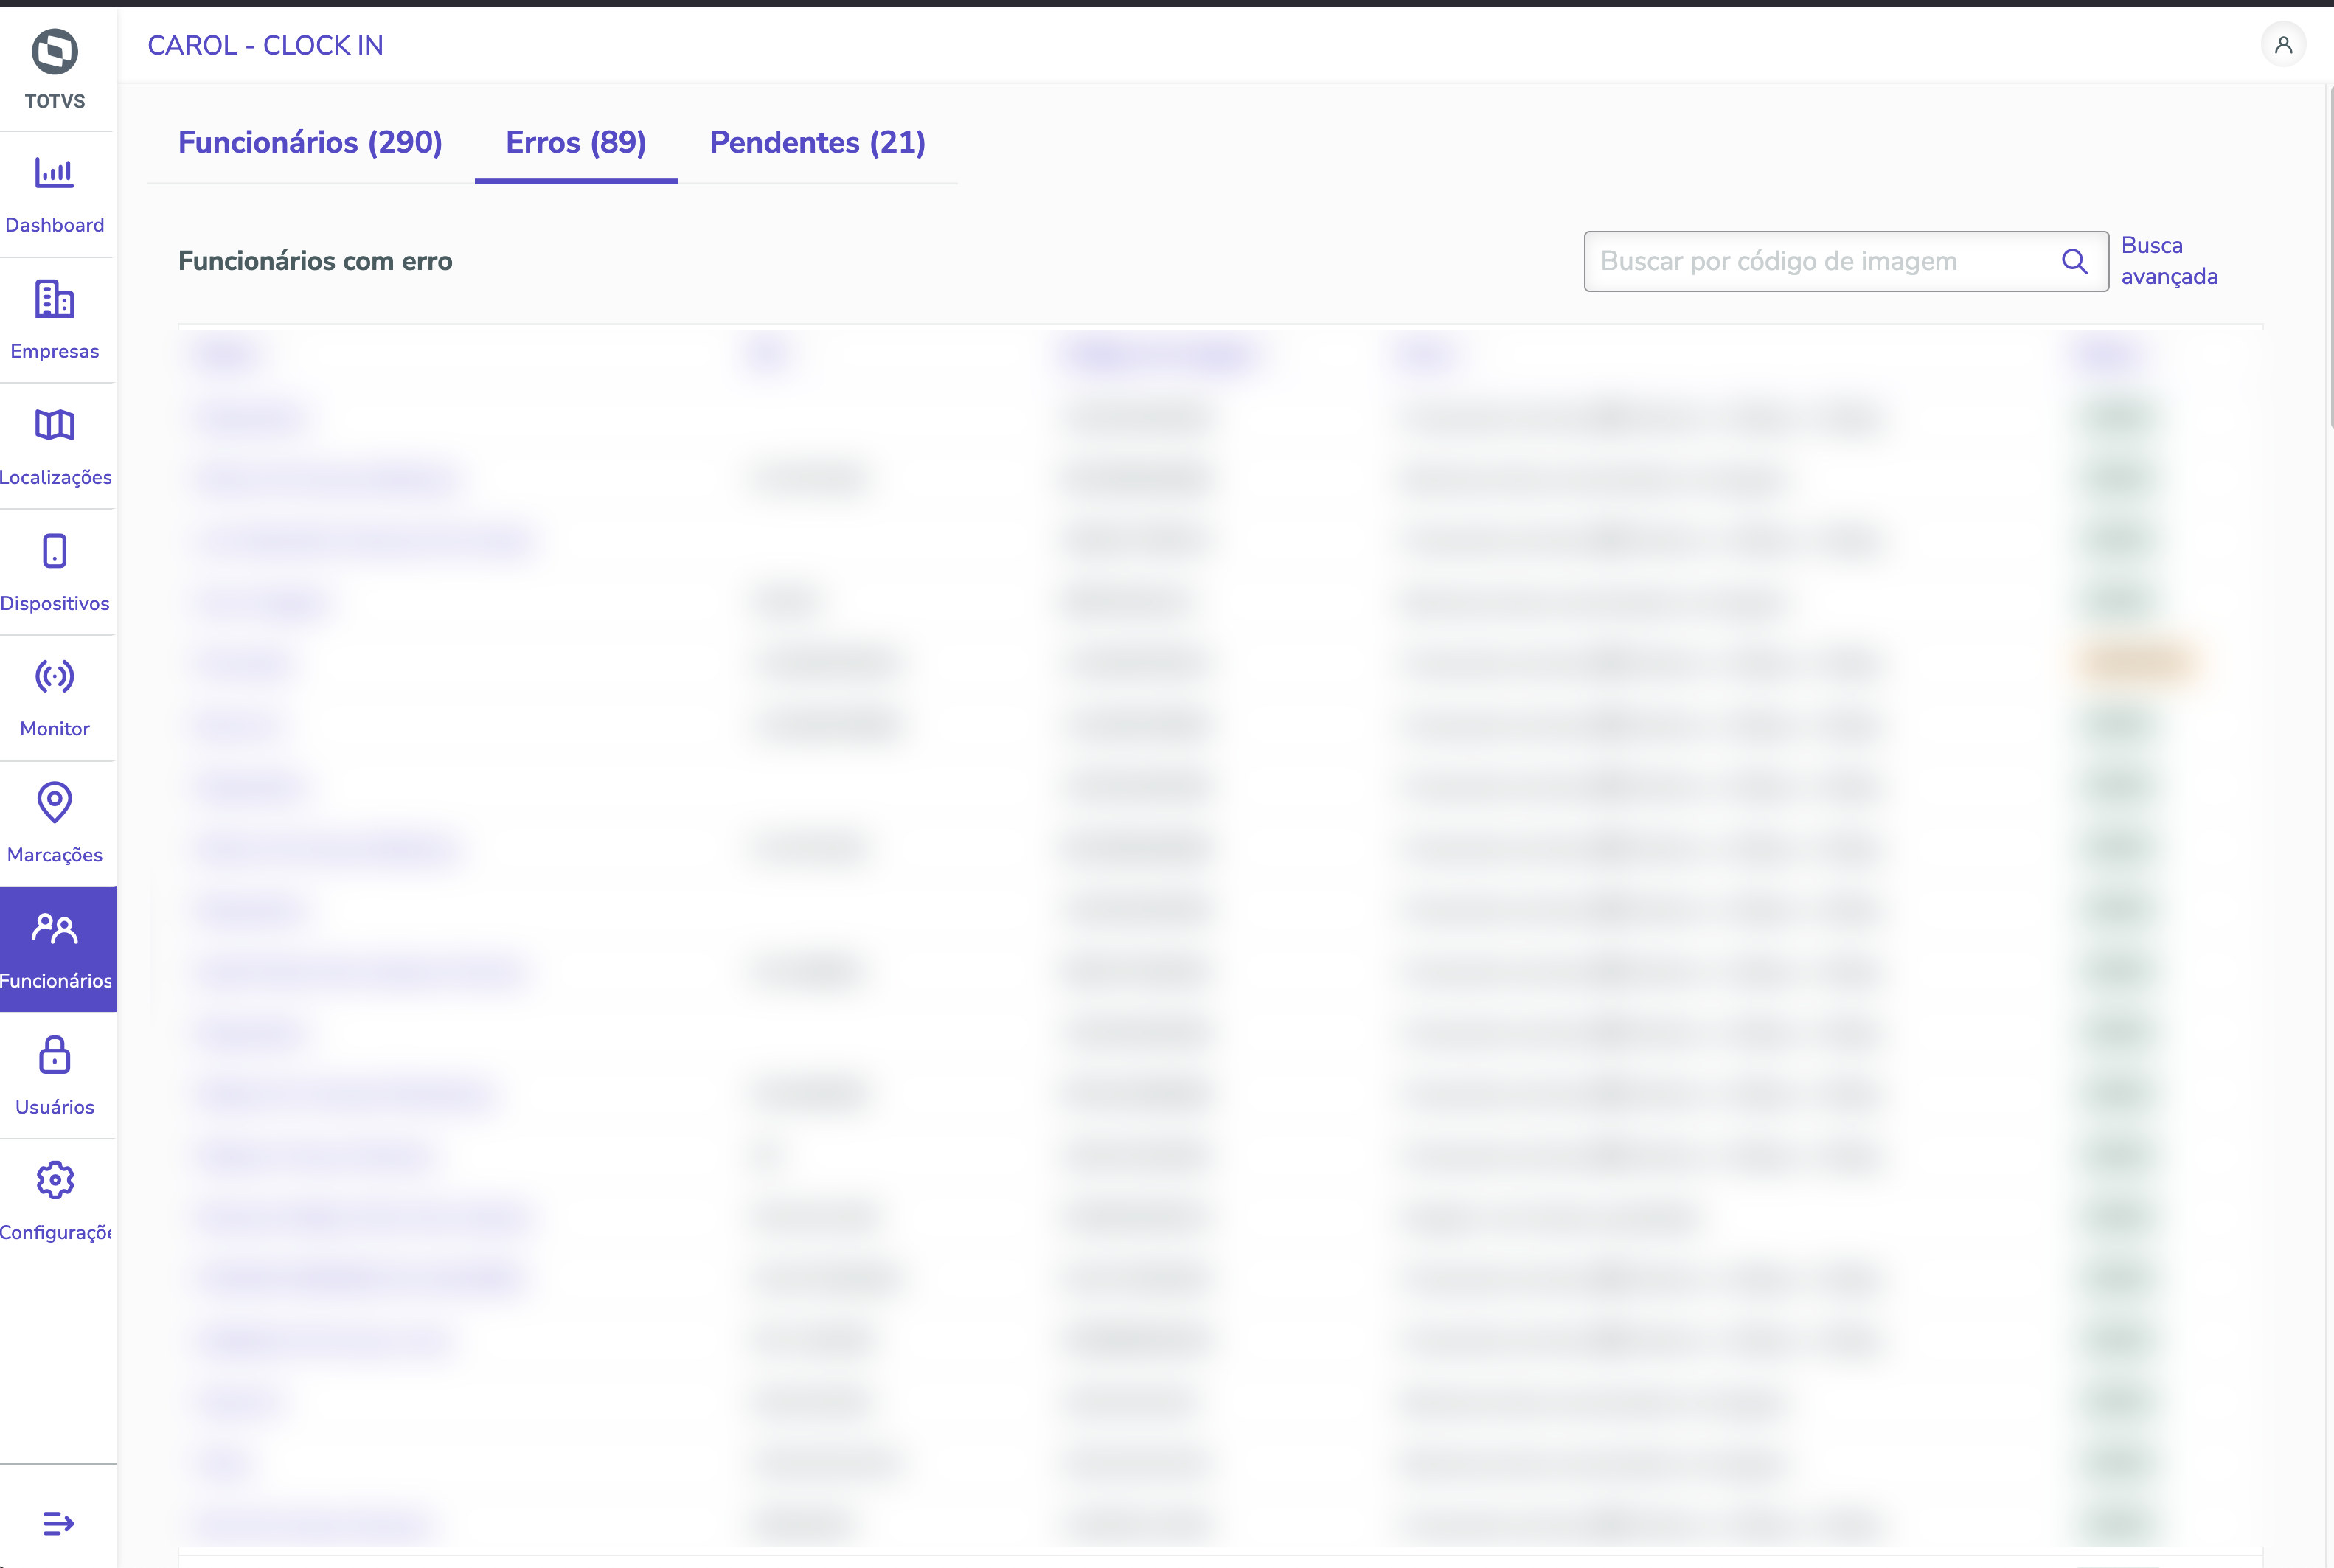Go to Localizações map icon

pyautogui.click(x=55, y=425)
